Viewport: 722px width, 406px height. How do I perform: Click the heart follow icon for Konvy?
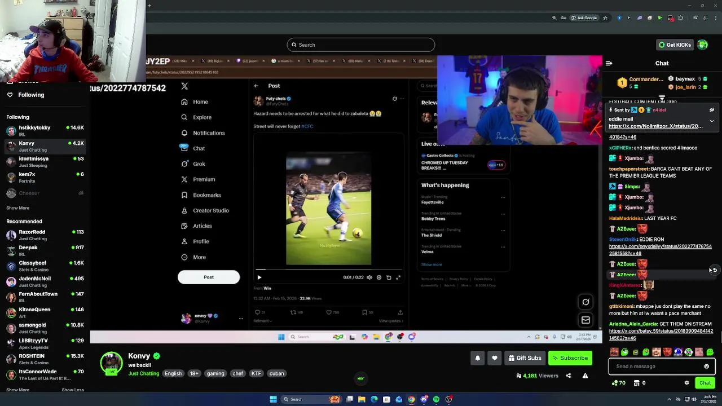click(x=495, y=358)
